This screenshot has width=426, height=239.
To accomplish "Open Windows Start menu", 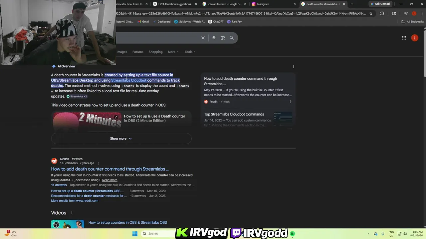I will point(135,234).
